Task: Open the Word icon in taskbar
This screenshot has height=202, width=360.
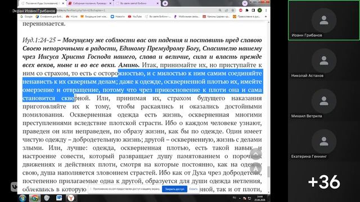Action: [x=59, y=198]
